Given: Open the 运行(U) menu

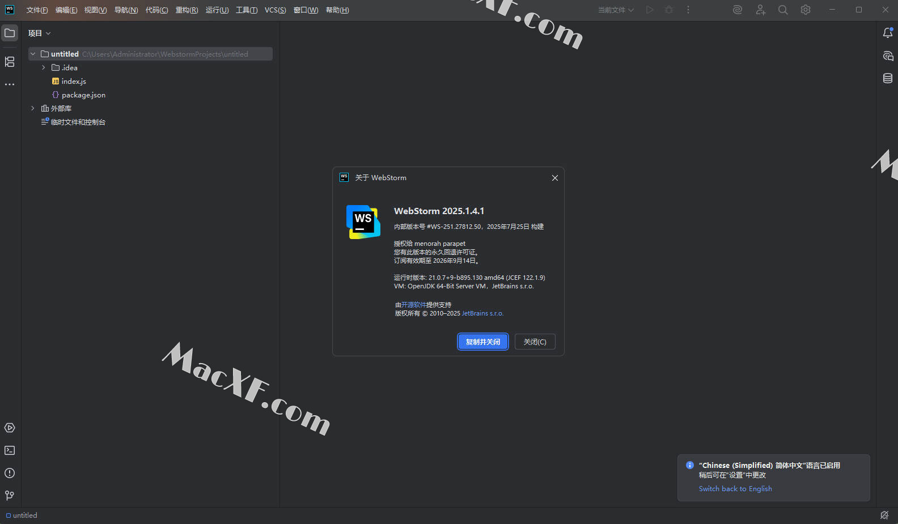Looking at the screenshot, I should pyautogui.click(x=217, y=10).
